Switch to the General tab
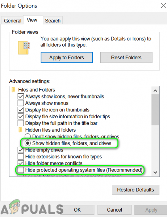Viewport: 167px width, 217px height. click(13, 21)
